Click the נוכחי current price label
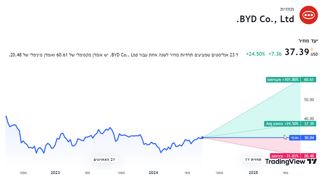This screenshot has height=179, width=327. (x=295, y=138)
